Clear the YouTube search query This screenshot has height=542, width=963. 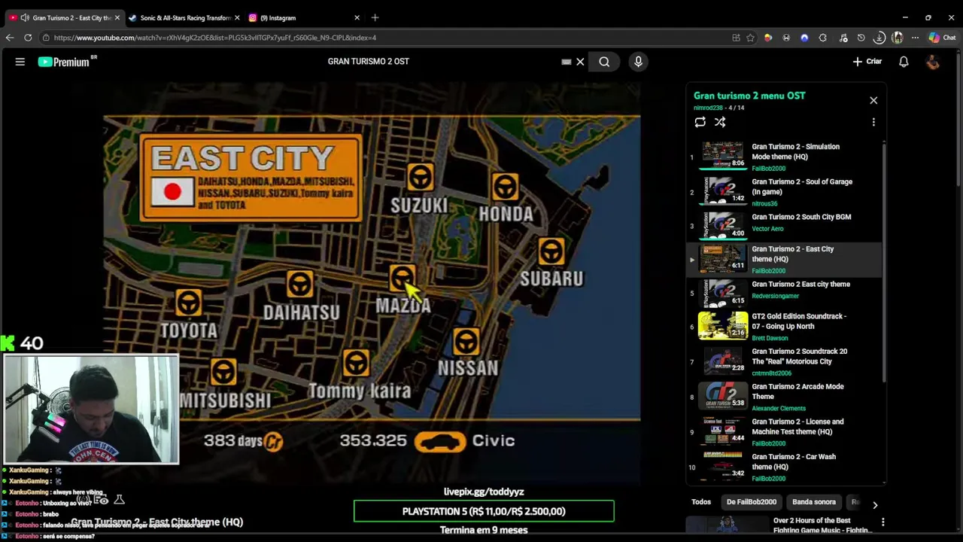(580, 62)
